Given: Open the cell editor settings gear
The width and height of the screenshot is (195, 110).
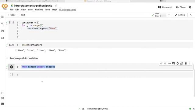Looking at the screenshot, I should click(177, 63).
